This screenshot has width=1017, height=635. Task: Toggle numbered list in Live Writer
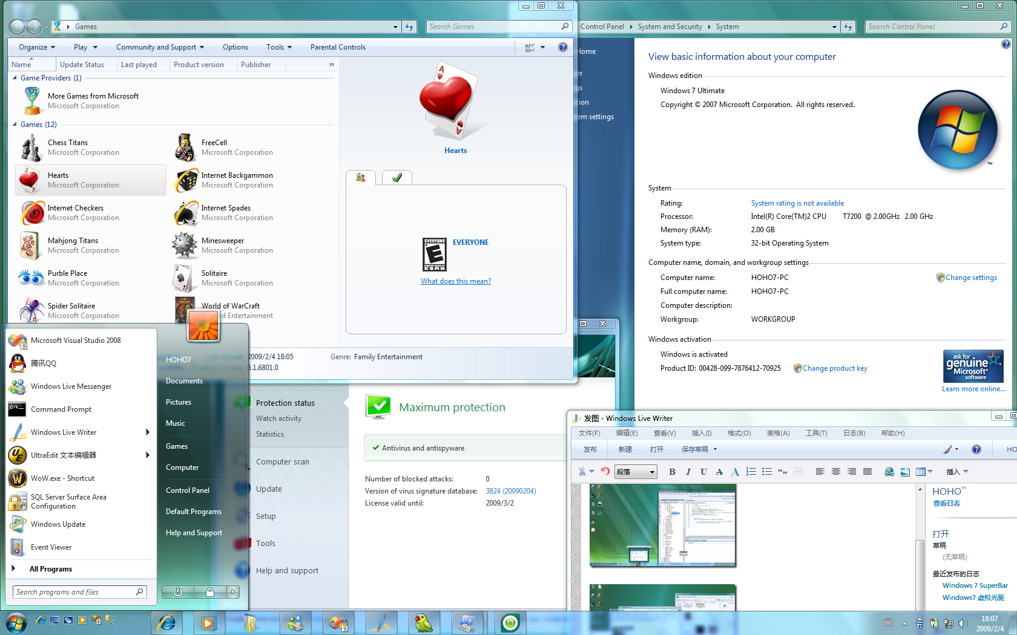coord(751,472)
